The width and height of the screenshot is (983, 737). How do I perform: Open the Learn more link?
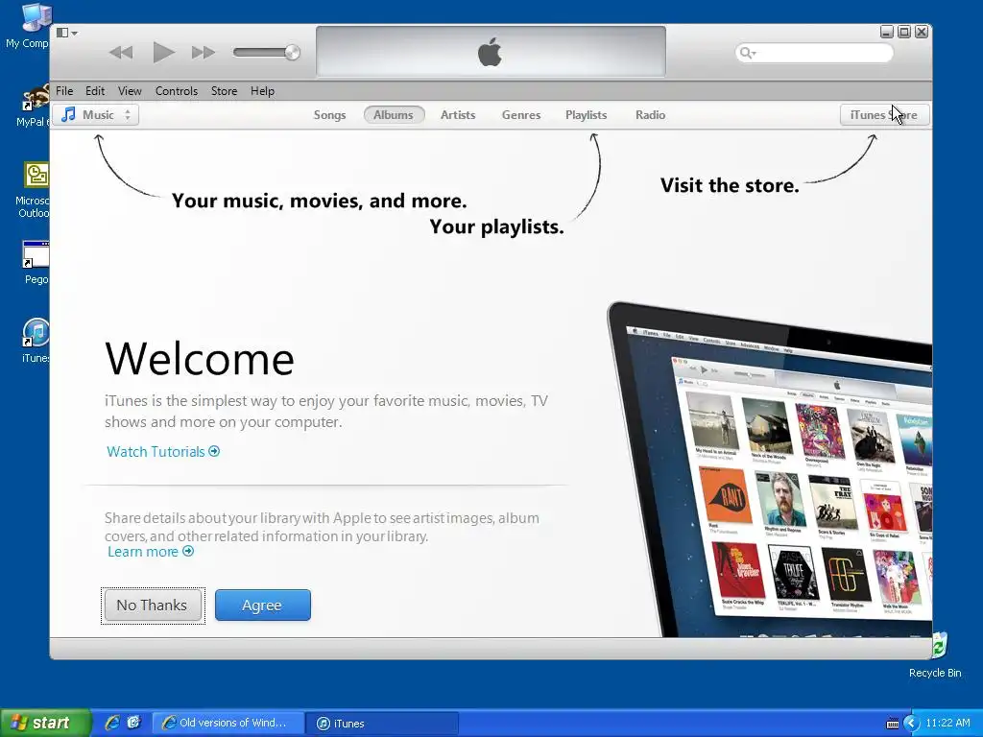coord(151,552)
